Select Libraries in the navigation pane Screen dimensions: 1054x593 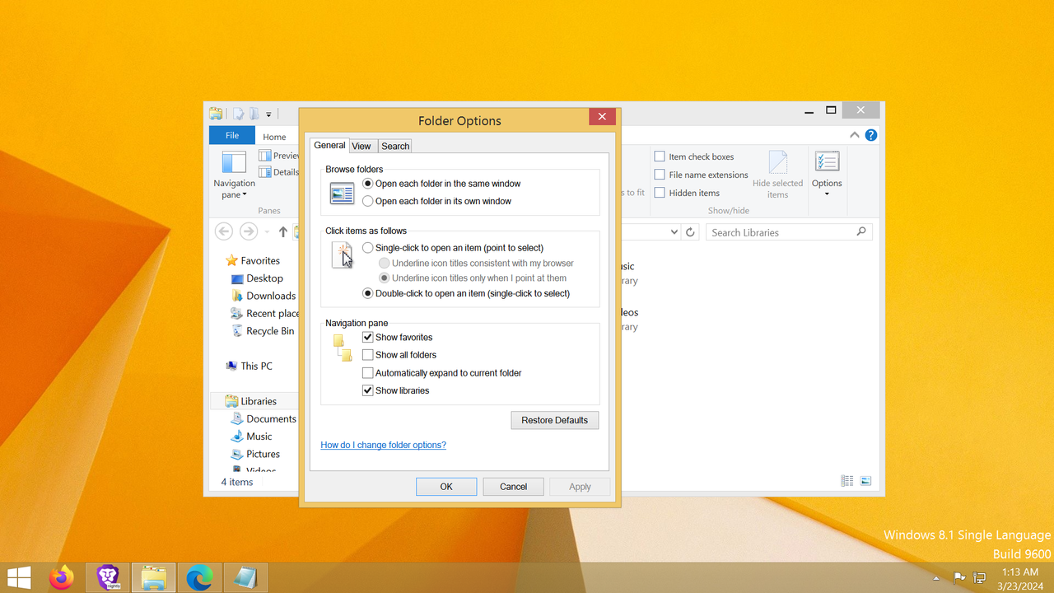tap(259, 401)
